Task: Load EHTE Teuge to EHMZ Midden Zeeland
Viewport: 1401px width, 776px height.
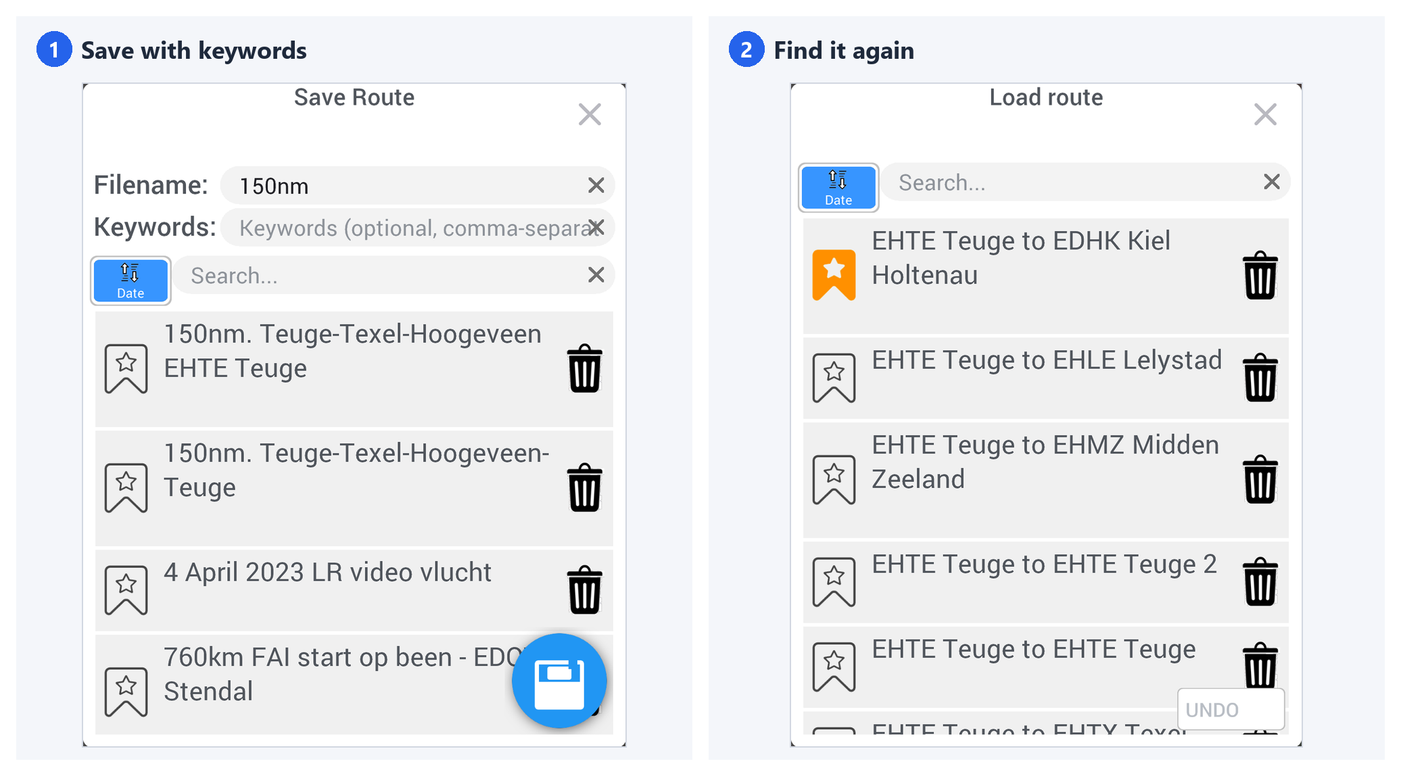Action: [x=1045, y=480]
